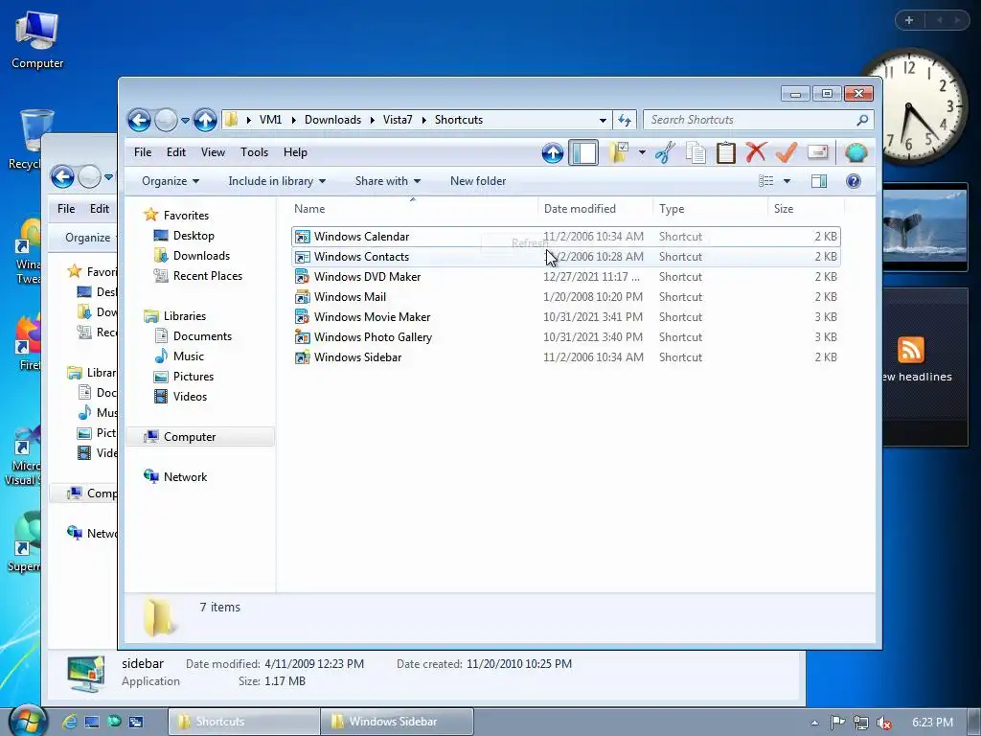The image size is (981, 736).
Task: Sort by the Date modified column header
Action: [594, 209]
